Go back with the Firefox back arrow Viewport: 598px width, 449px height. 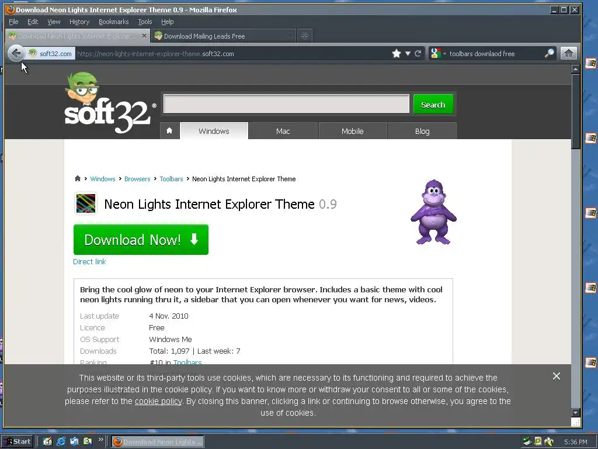click(x=16, y=53)
